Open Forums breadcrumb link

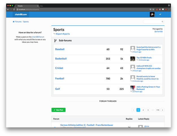pyautogui.click(x=18, y=22)
